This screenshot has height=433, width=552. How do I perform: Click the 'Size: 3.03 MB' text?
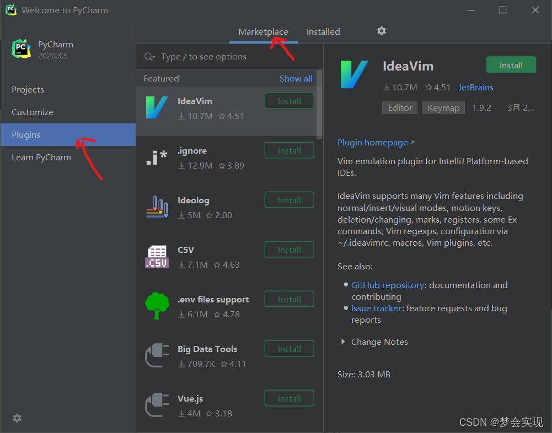(x=363, y=374)
